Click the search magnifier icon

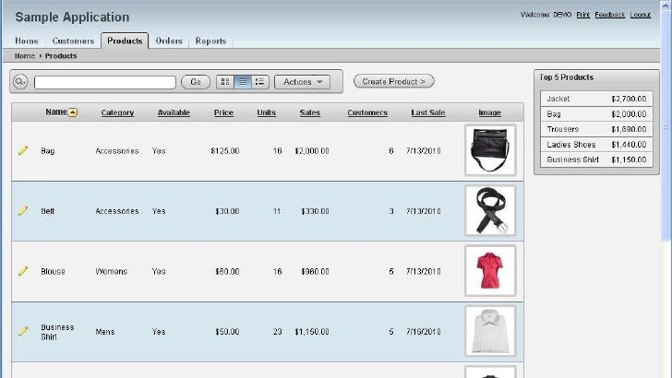pyautogui.click(x=20, y=81)
